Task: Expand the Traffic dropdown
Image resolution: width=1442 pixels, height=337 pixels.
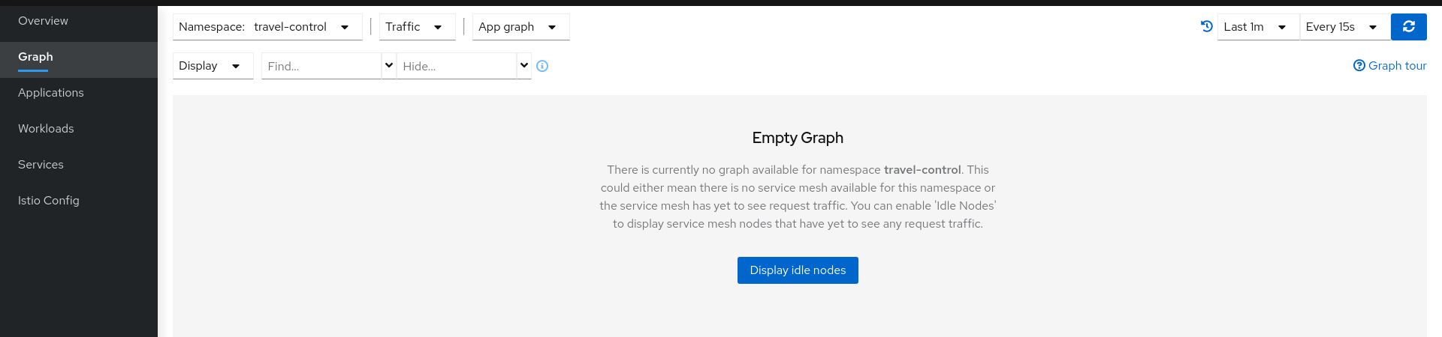Action: 417,27
